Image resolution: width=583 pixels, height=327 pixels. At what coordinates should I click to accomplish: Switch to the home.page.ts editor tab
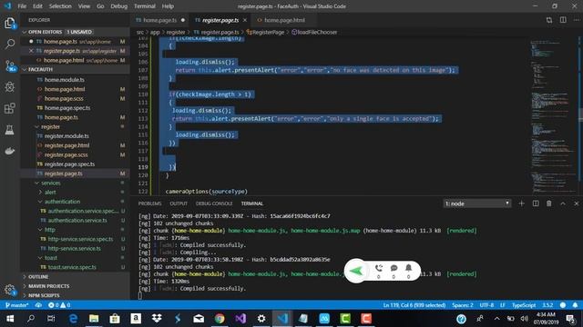coord(160,20)
